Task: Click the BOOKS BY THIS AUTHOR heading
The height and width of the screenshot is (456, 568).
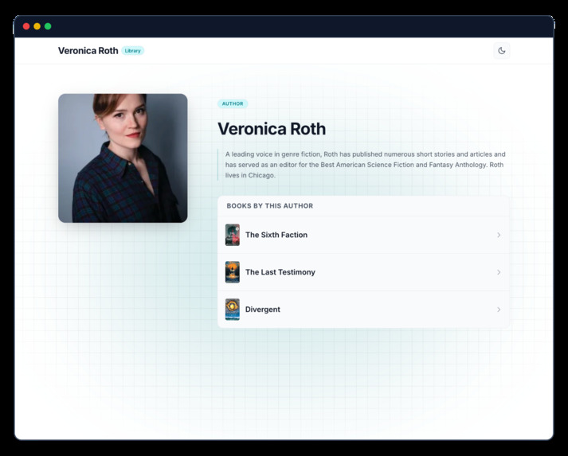Action: (x=270, y=206)
